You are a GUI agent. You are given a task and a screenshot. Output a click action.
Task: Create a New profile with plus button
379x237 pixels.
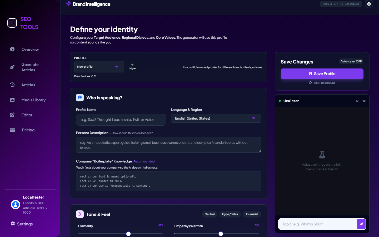[132, 67]
